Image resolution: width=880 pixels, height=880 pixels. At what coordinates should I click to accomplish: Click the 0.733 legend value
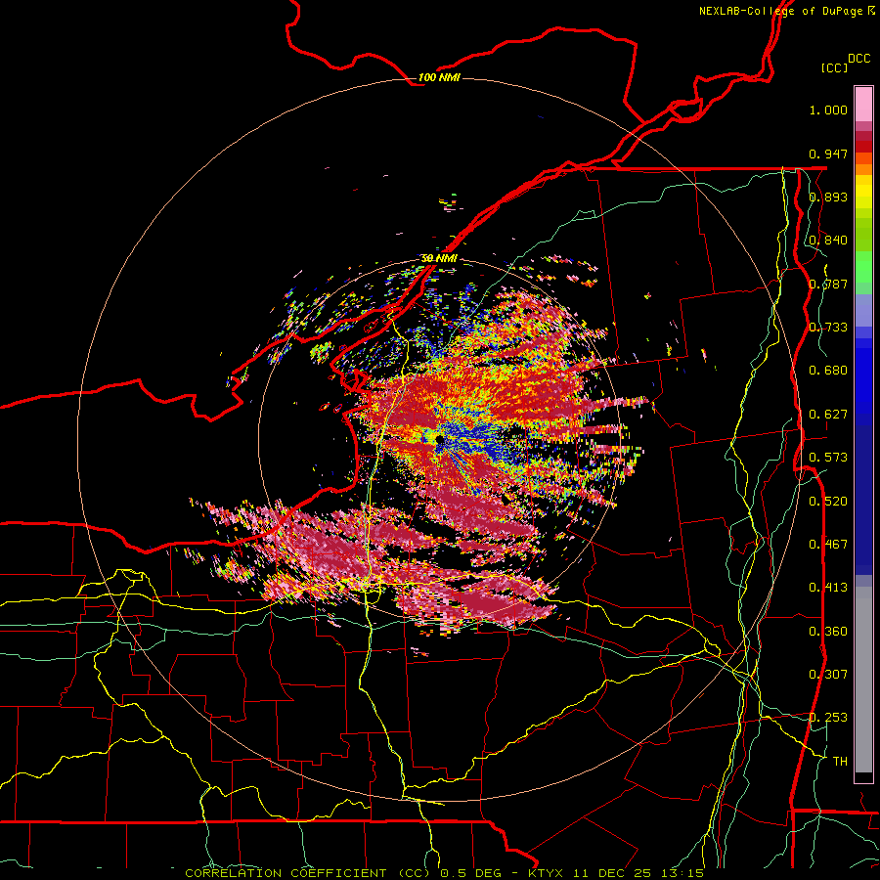point(828,328)
